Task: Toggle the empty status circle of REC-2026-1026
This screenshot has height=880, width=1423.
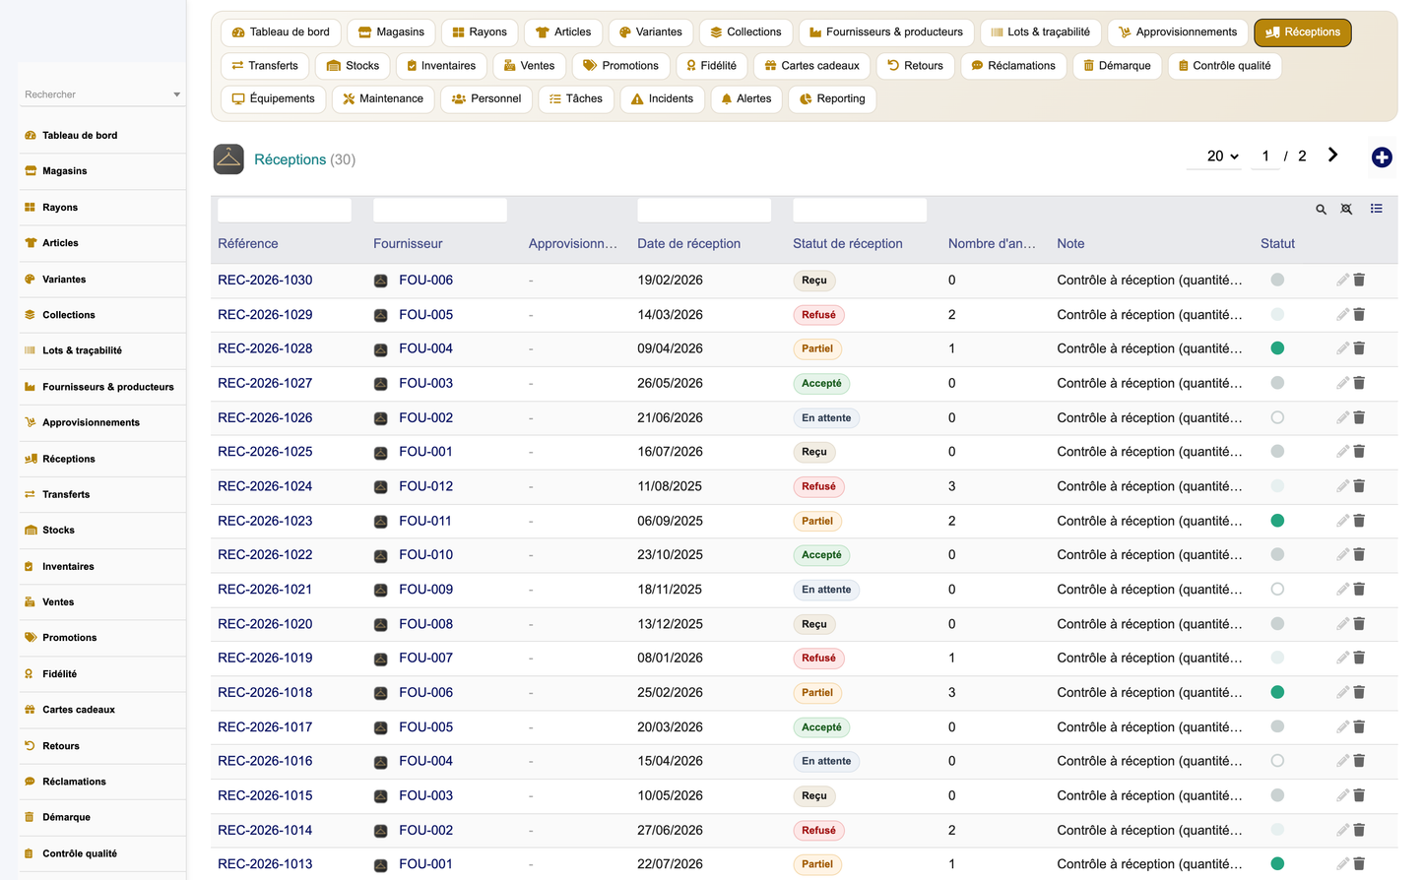Action: click(1277, 417)
